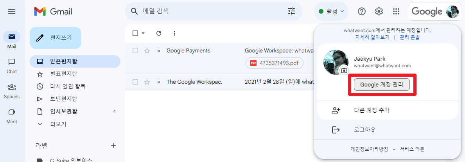Open the 활성 status dropdown

331,12
